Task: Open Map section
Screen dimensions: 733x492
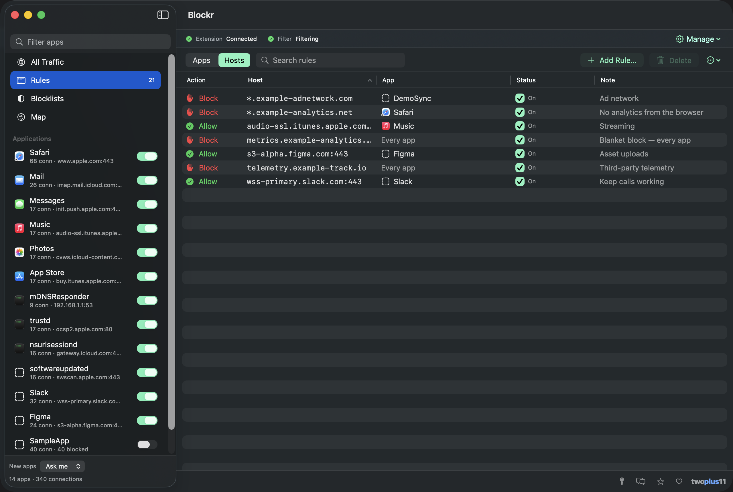Action: 85,117
